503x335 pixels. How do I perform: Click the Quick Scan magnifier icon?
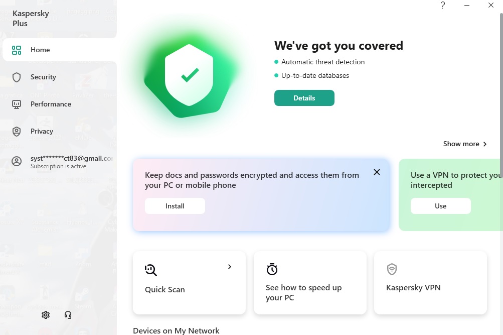pos(151,270)
